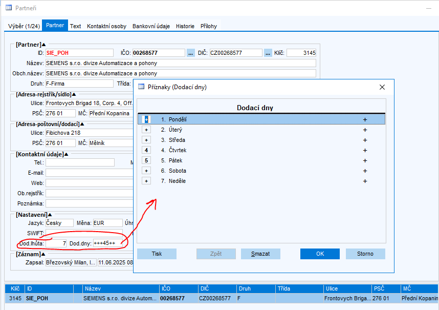Close the Příznaky (Dodací dny) dialog

pyautogui.click(x=382, y=87)
